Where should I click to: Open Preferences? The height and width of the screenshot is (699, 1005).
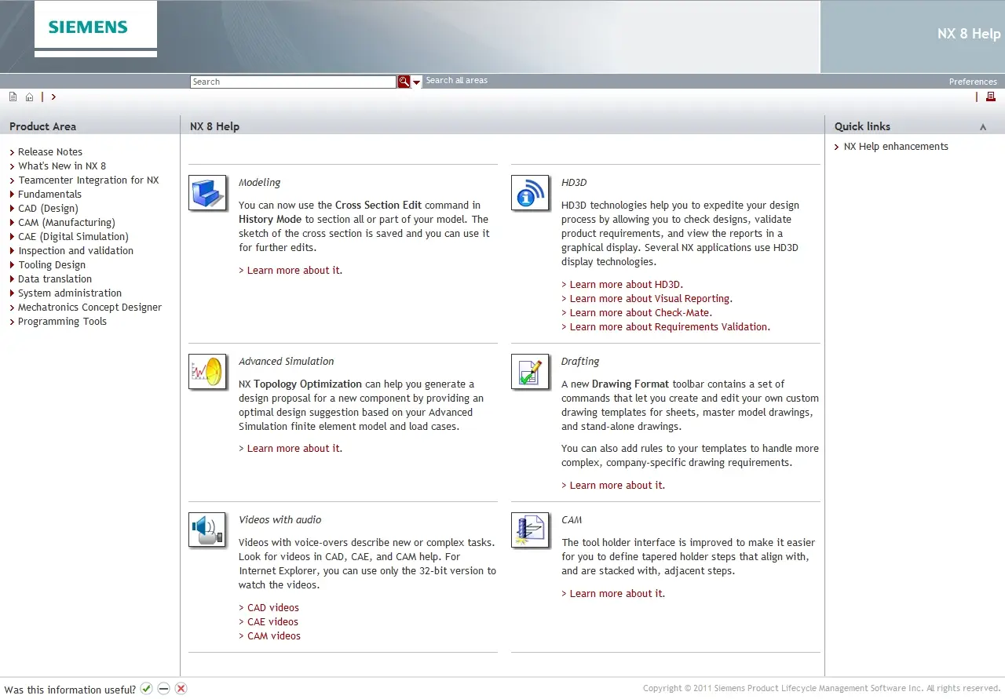tap(973, 82)
